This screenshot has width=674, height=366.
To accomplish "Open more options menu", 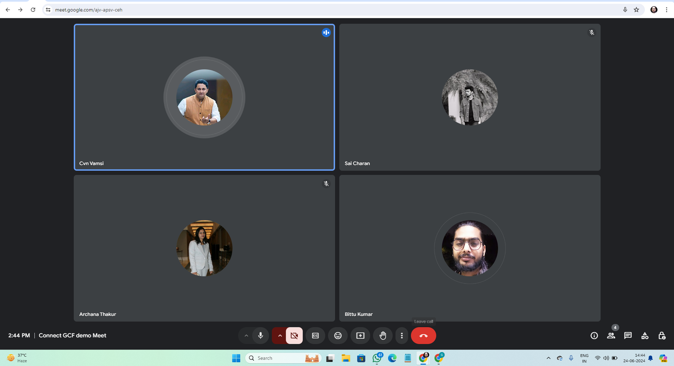I will tap(402, 336).
